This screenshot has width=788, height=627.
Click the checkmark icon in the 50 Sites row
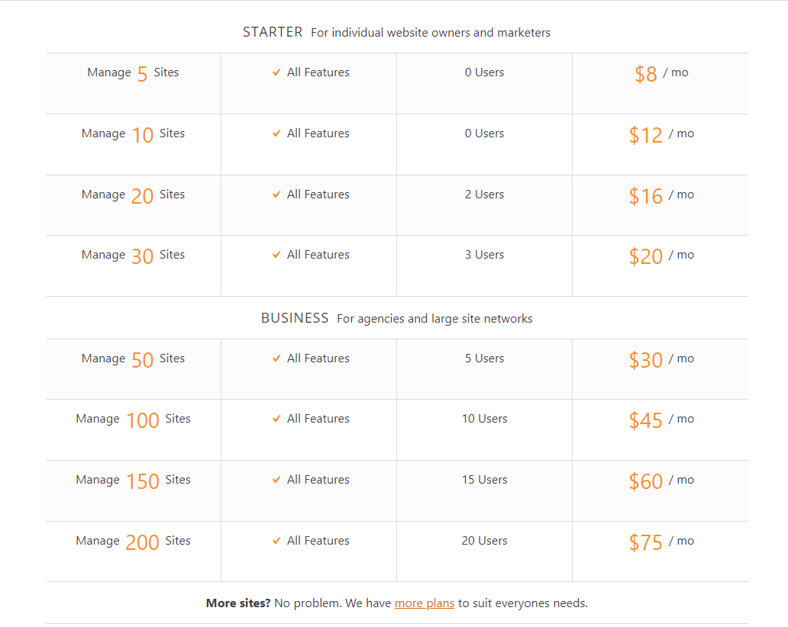[x=276, y=359]
